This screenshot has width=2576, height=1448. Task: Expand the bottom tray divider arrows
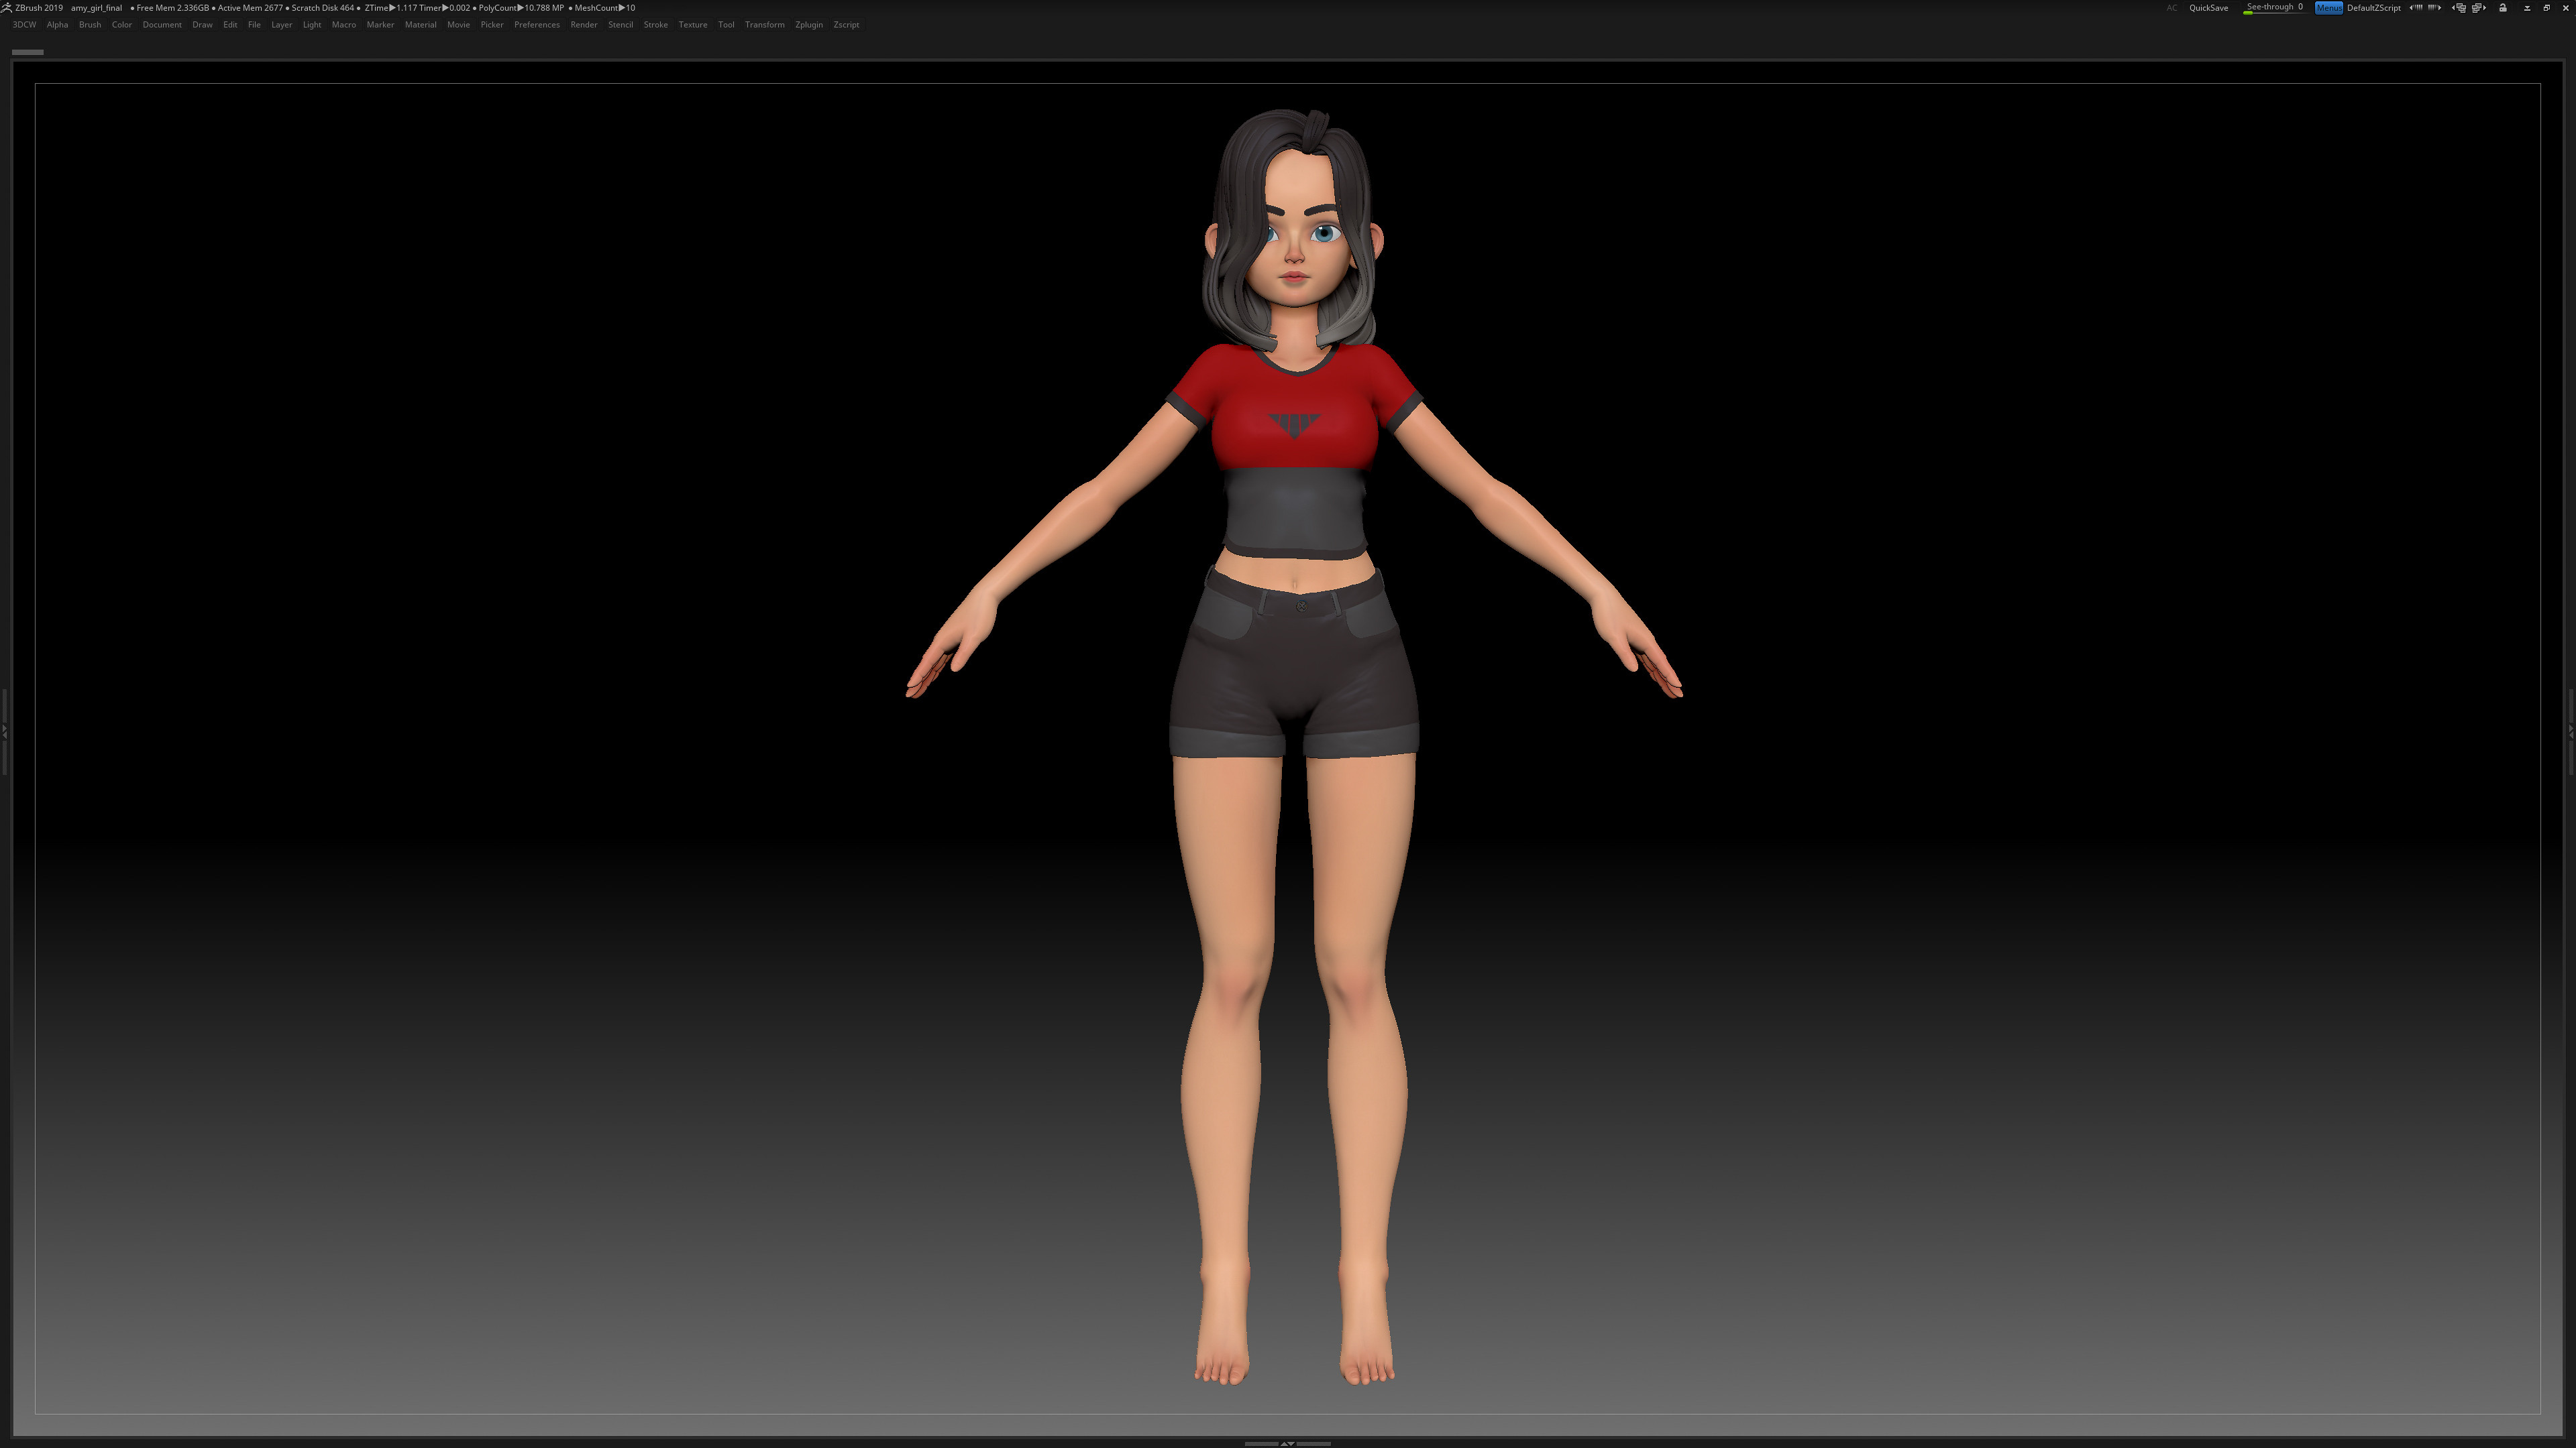click(1287, 1443)
